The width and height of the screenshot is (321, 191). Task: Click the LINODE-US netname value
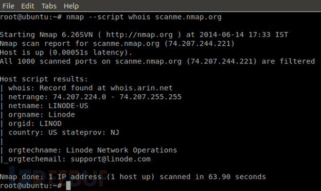pyautogui.click(x=68, y=106)
